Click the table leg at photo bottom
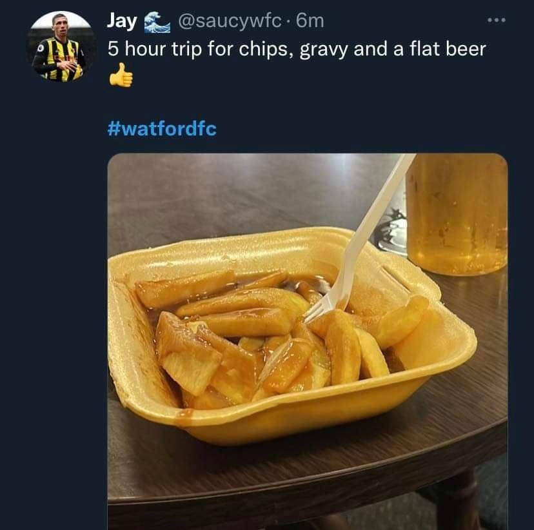The image size is (534, 530). [457, 500]
